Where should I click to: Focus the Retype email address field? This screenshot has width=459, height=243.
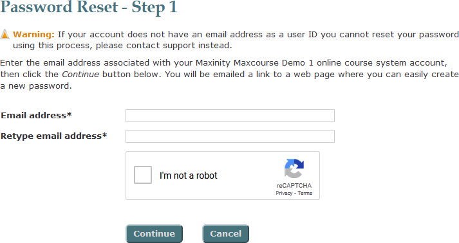230,136
